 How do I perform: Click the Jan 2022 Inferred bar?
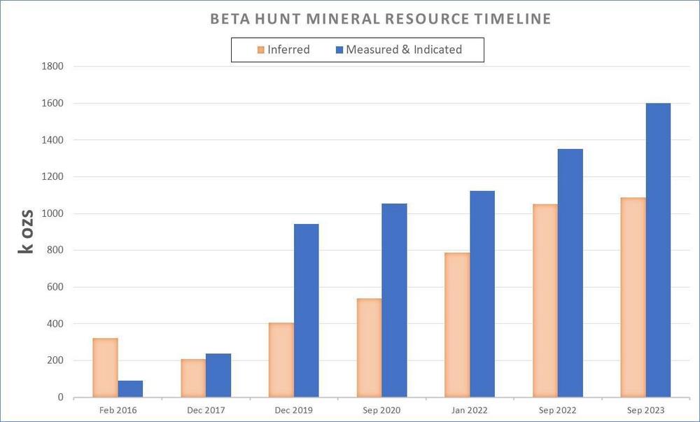(457, 325)
